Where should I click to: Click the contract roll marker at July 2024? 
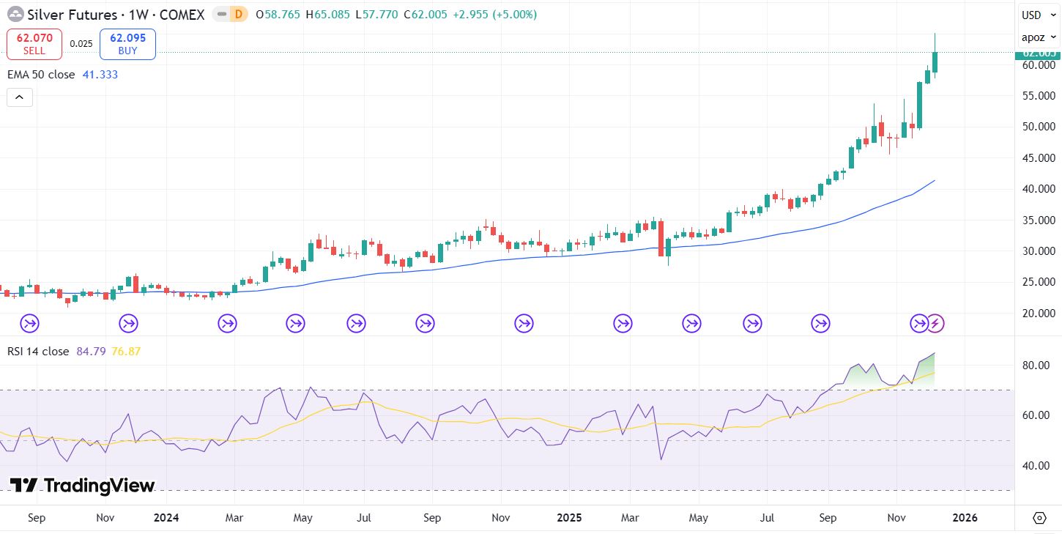tap(356, 323)
